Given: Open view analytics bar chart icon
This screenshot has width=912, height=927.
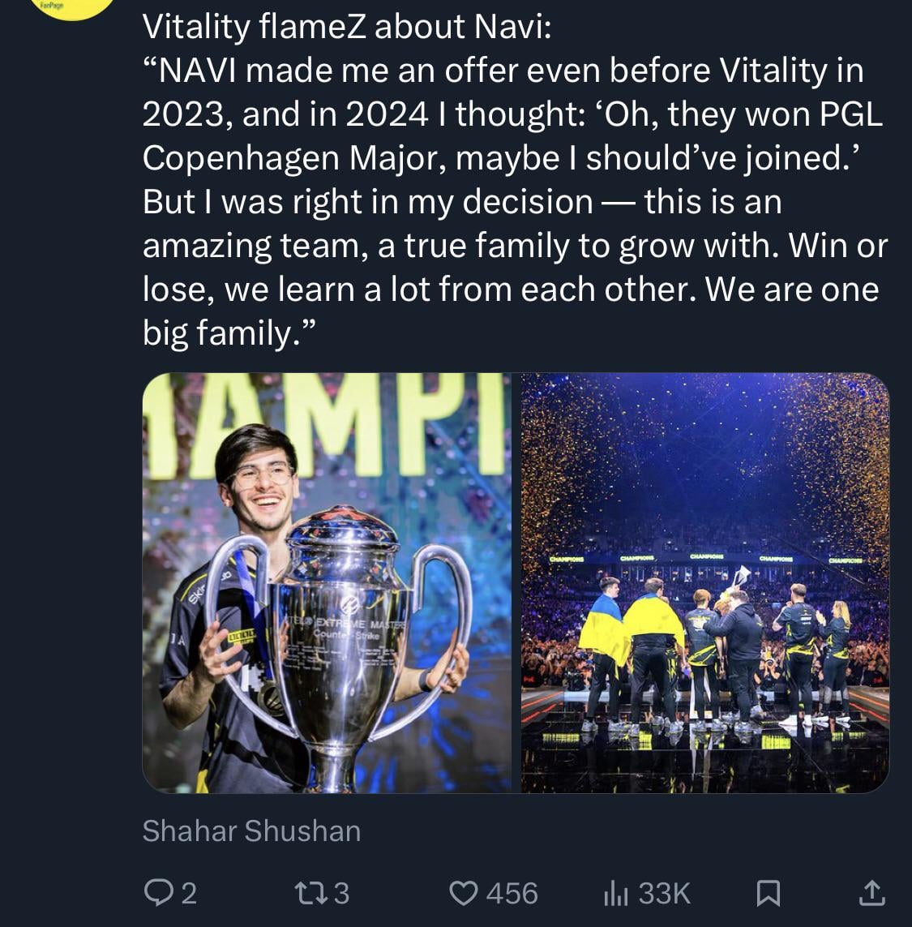Looking at the screenshot, I should coord(615,893).
